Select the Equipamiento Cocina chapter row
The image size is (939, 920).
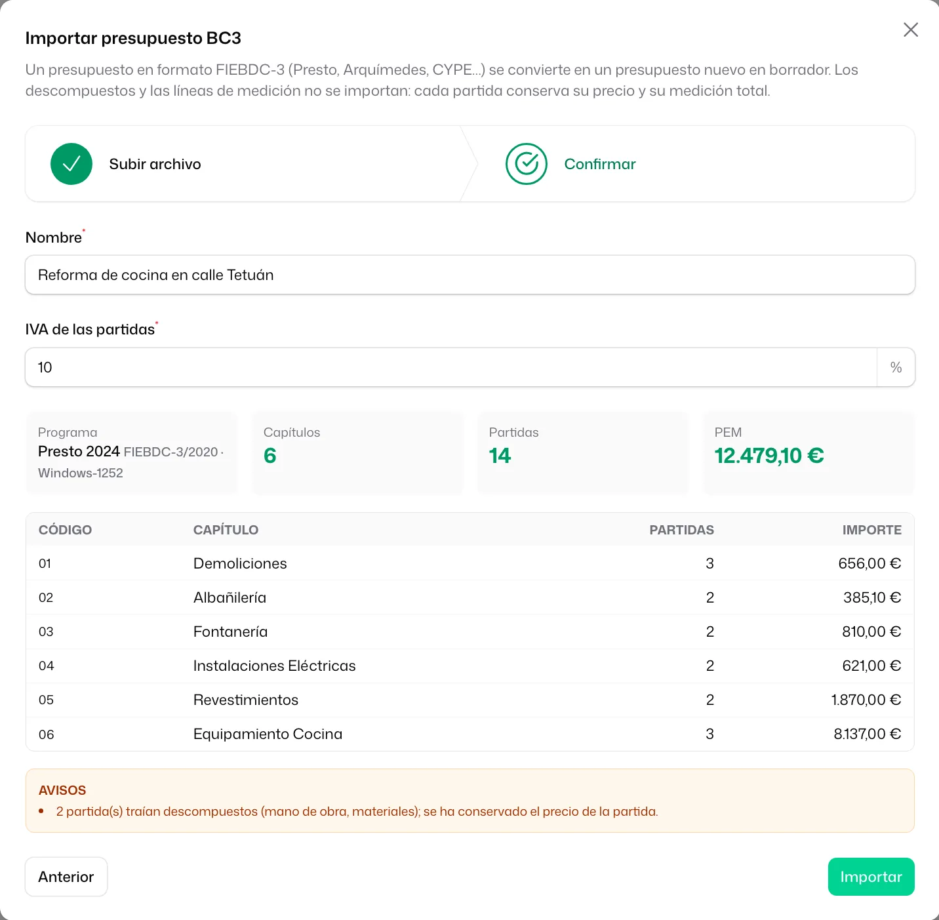pos(470,734)
